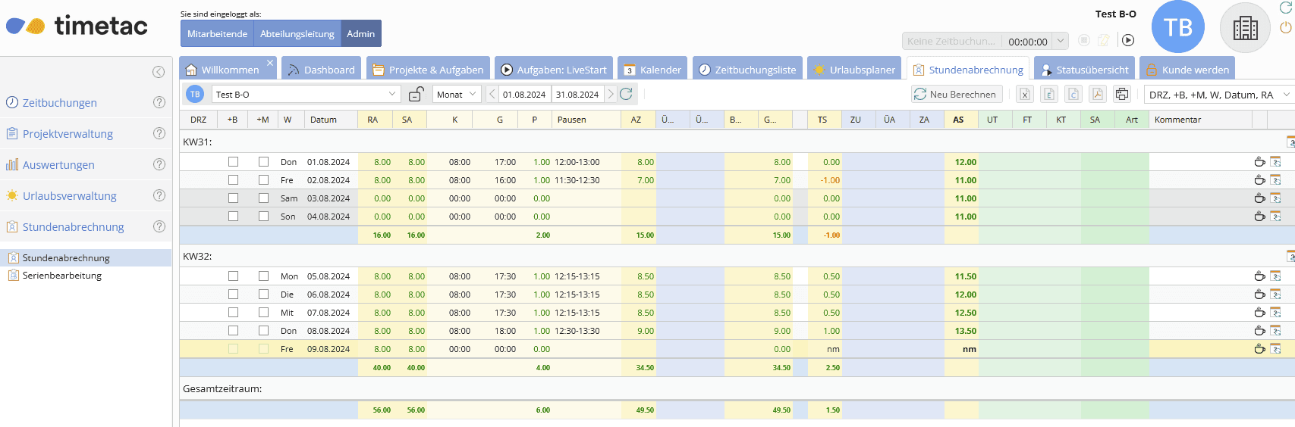Screen dimensions: 1295x427
Task: Open the column selection dropdown DRZ, +B, +M
Action: 1218,95
